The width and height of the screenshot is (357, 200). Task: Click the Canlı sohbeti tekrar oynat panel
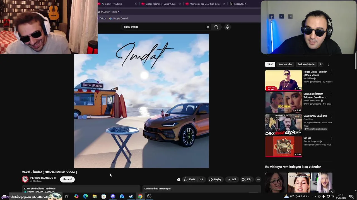tap(202, 189)
